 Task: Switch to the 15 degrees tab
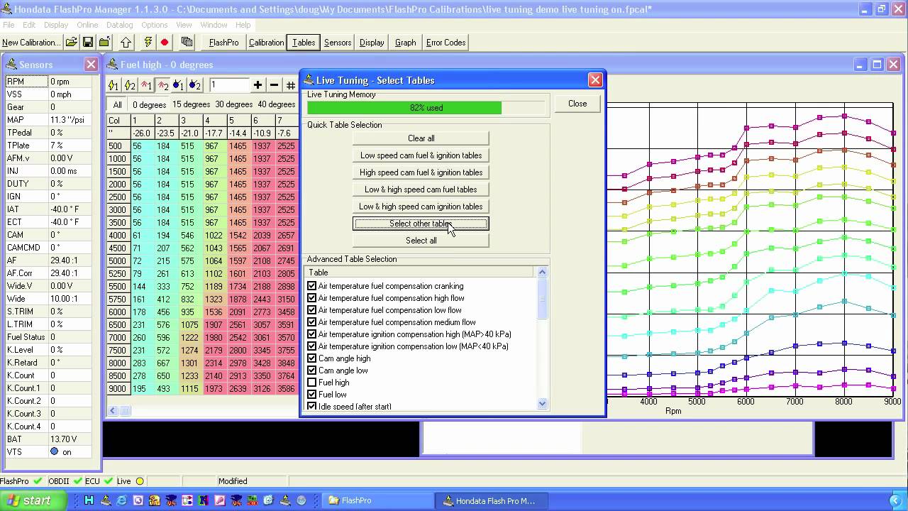click(192, 104)
